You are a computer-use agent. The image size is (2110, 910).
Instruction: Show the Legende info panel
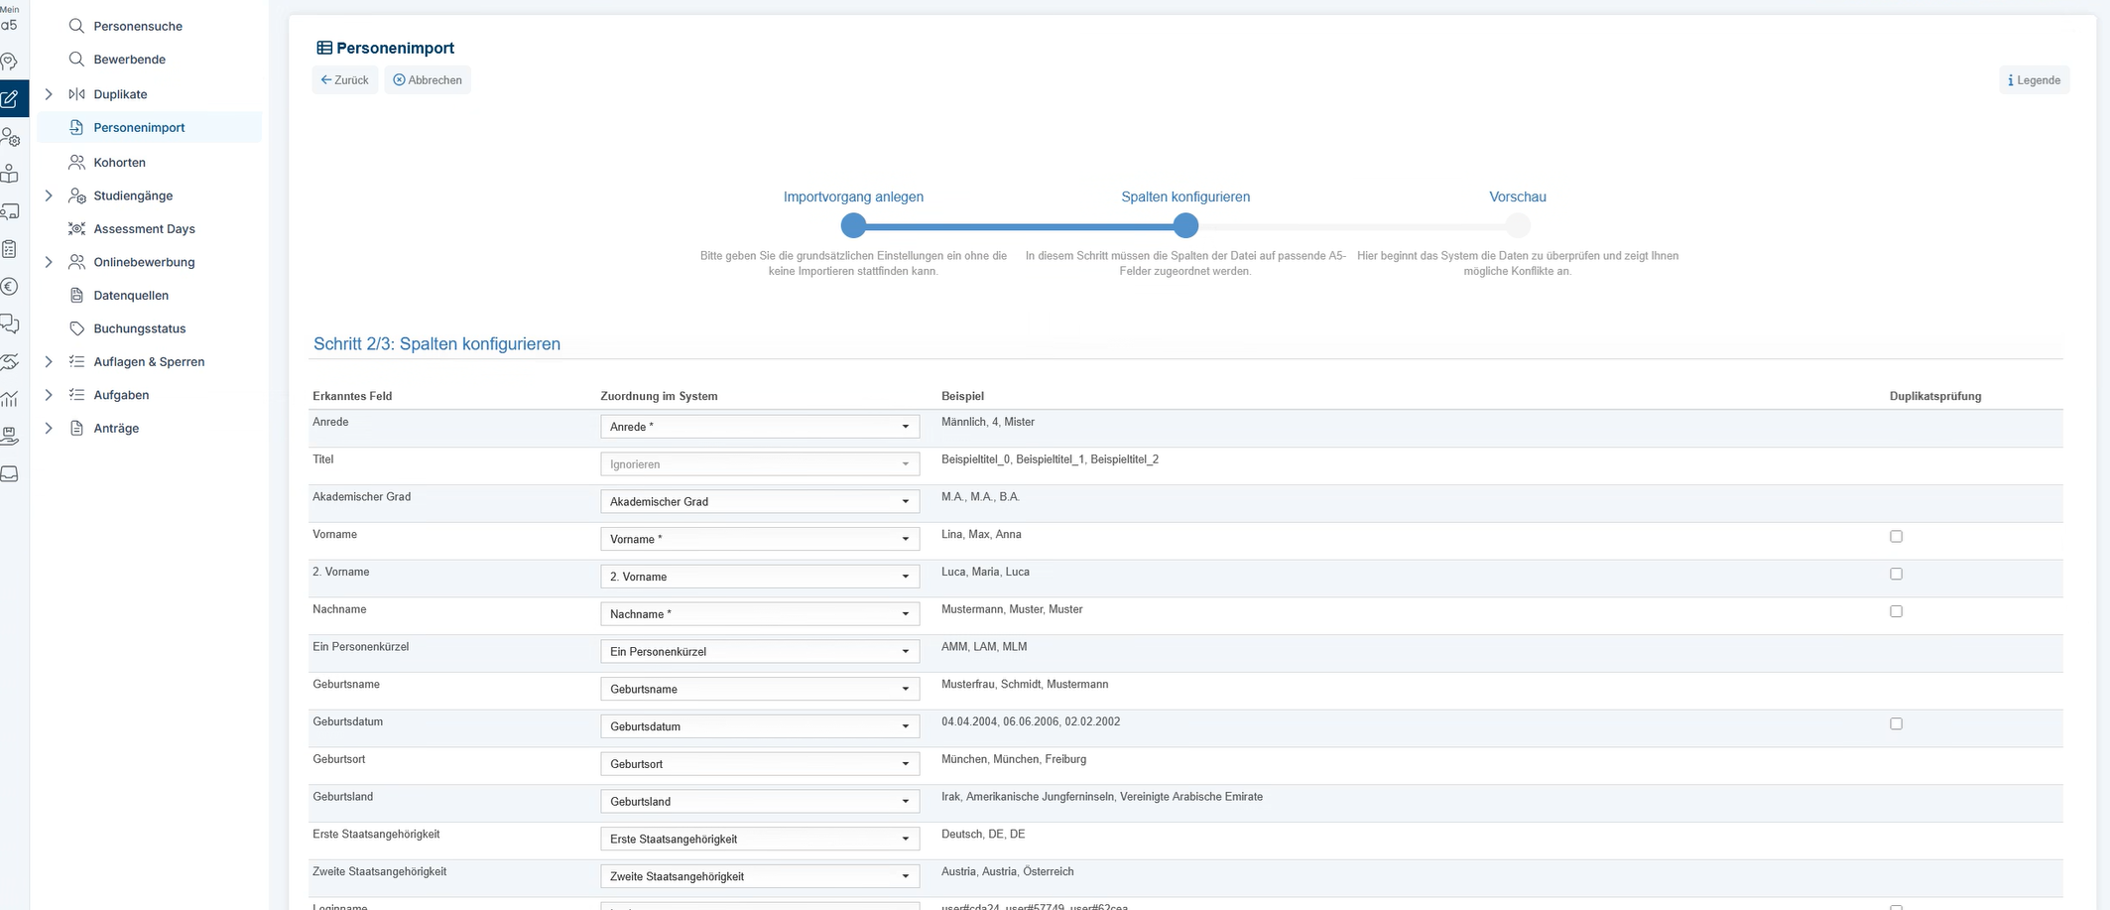[x=2034, y=80]
